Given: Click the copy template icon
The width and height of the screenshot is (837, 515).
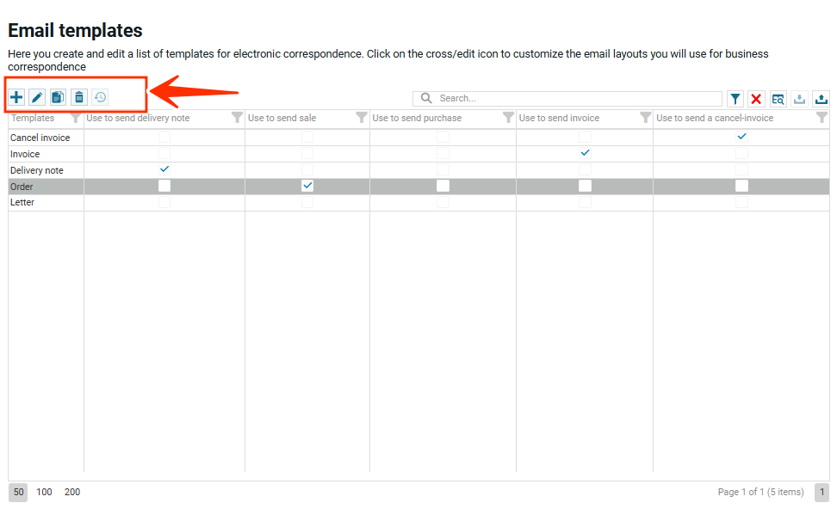Looking at the screenshot, I should tap(58, 97).
